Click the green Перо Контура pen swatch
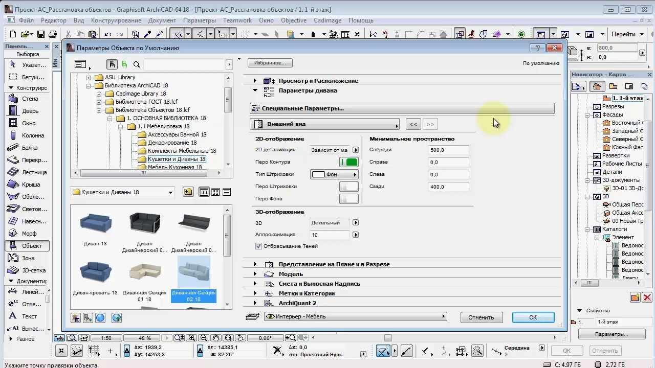Screen dimensions: 655x368 pos(349,162)
